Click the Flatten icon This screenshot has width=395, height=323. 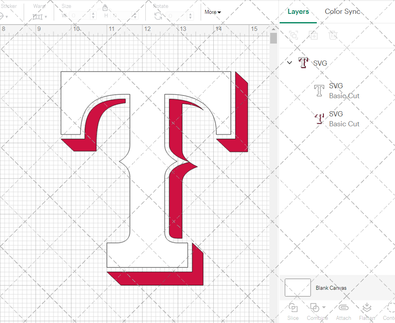(x=367, y=308)
